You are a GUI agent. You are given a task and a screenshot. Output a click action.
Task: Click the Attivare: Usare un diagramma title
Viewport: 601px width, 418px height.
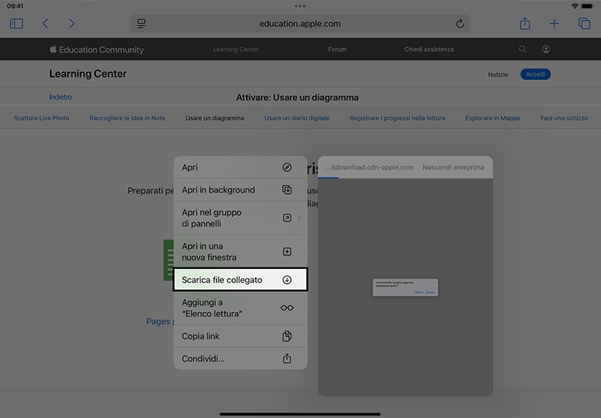tap(298, 97)
